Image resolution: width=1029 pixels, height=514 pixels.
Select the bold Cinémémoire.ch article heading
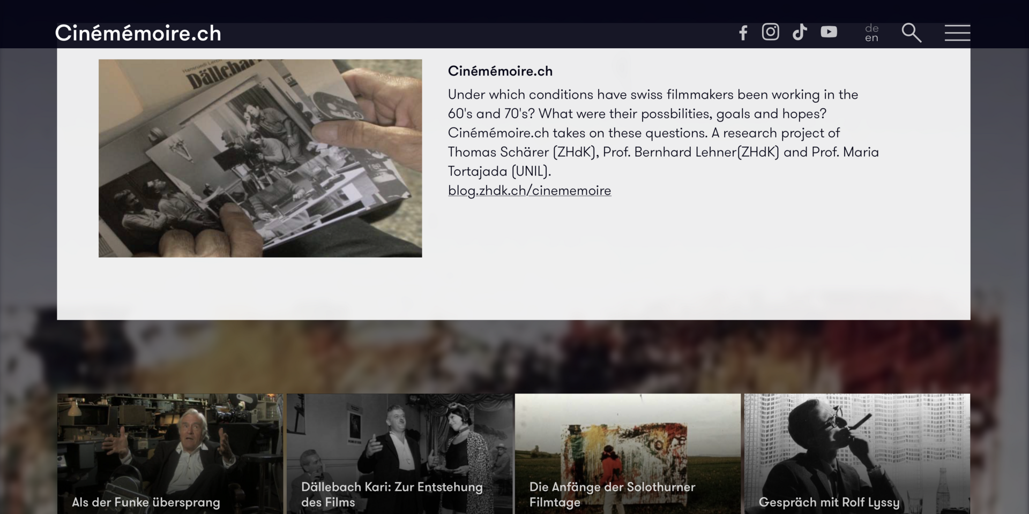[x=499, y=71]
